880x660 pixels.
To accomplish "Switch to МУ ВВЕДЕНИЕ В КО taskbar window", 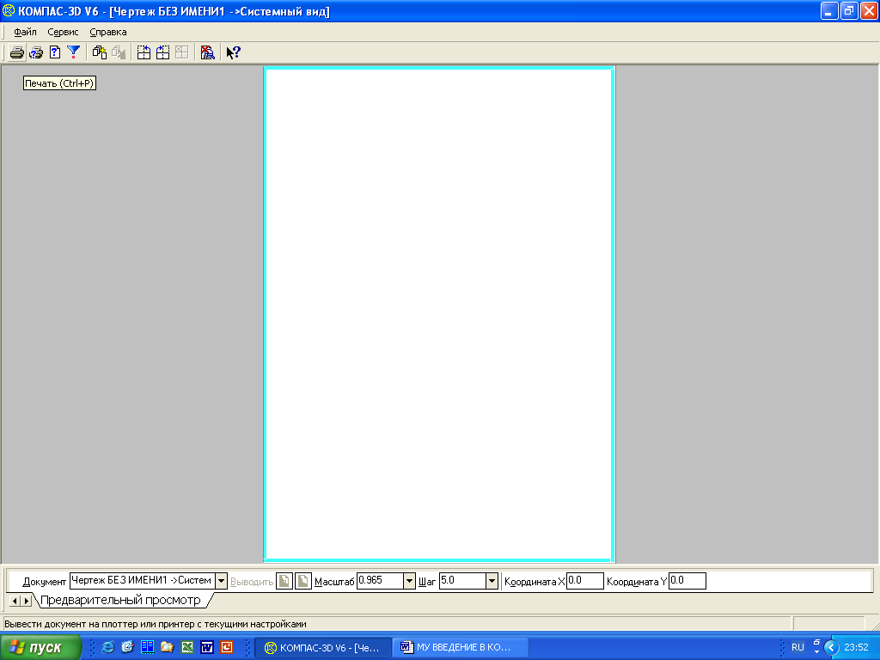I will tap(461, 647).
